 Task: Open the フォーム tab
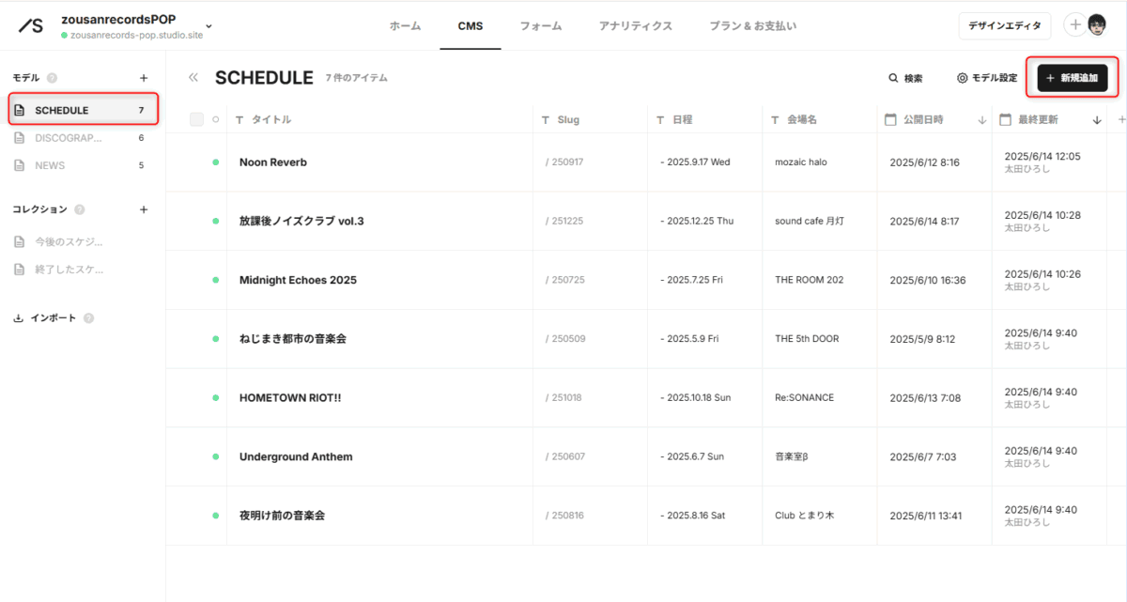point(540,26)
